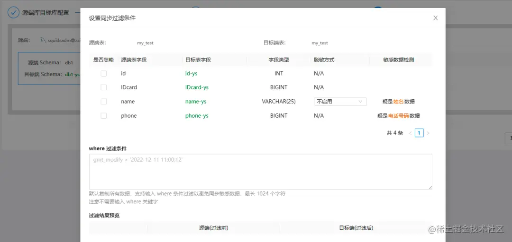Viewport: 512px width, 242px height.
Task: Click the 共 4 条 total count text
Action: tap(395, 133)
